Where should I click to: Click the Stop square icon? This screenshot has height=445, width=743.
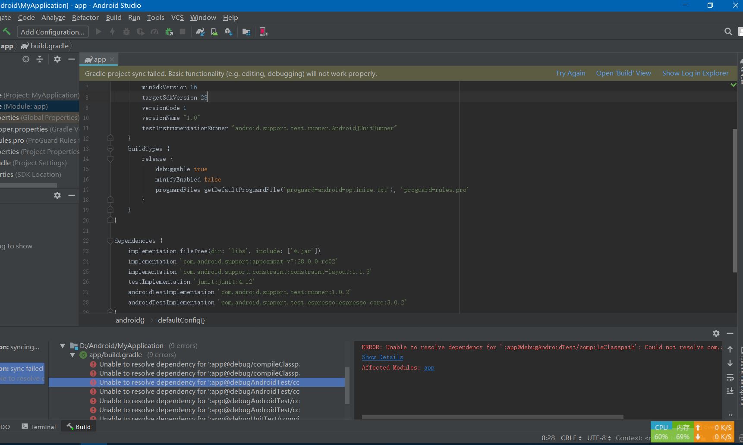[183, 31]
